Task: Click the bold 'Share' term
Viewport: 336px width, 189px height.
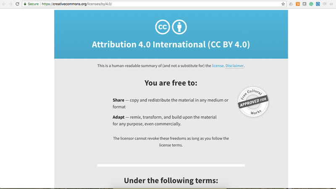Action: [118, 100]
